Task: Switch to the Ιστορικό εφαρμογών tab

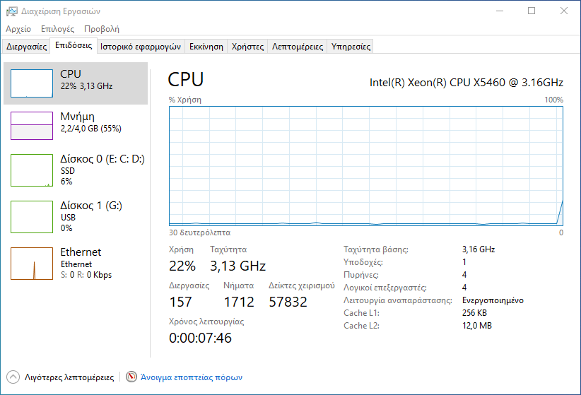Action: (x=141, y=47)
